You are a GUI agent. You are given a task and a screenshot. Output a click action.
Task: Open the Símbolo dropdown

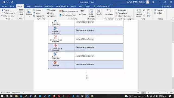pos(159,13)
